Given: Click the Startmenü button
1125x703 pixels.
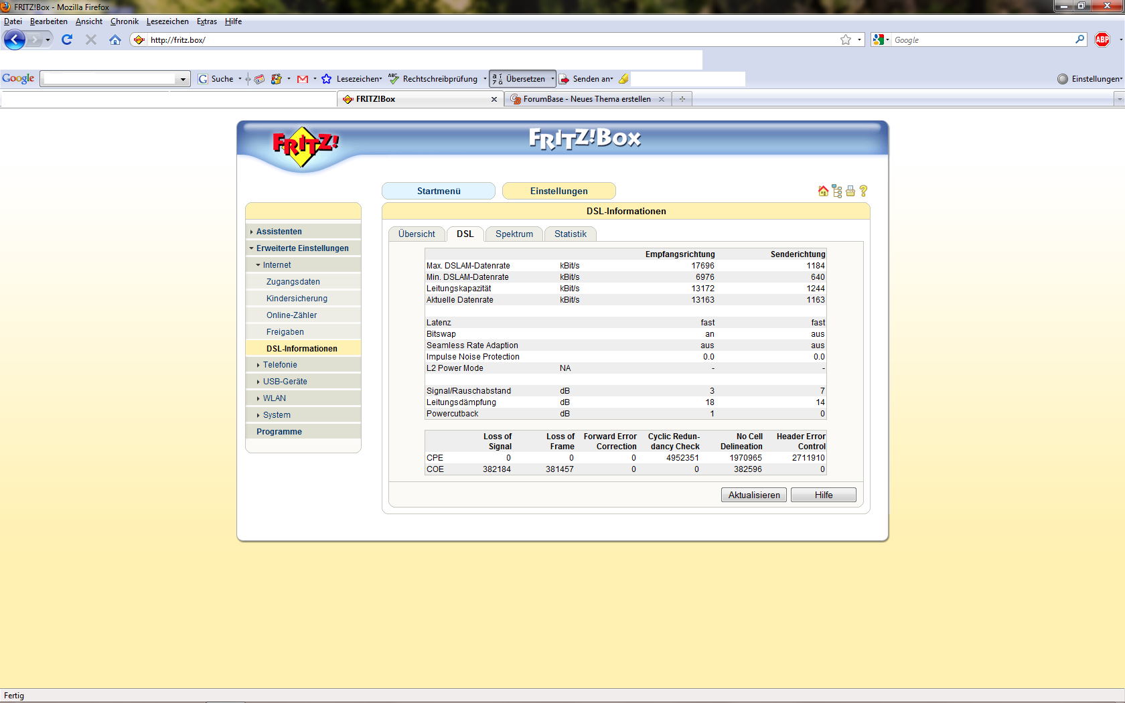Looking at the screenshot, I should [x=439, y=191].
